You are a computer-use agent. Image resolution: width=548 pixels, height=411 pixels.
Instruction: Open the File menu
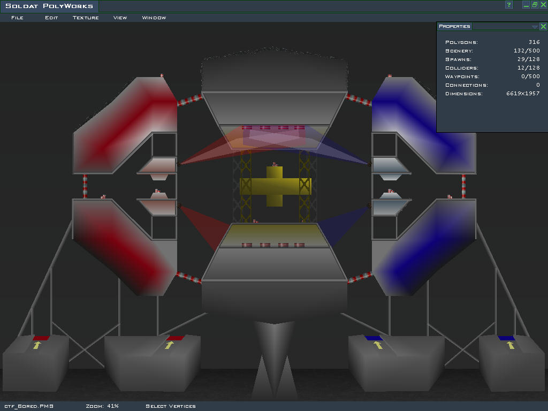tap(17, 18)
